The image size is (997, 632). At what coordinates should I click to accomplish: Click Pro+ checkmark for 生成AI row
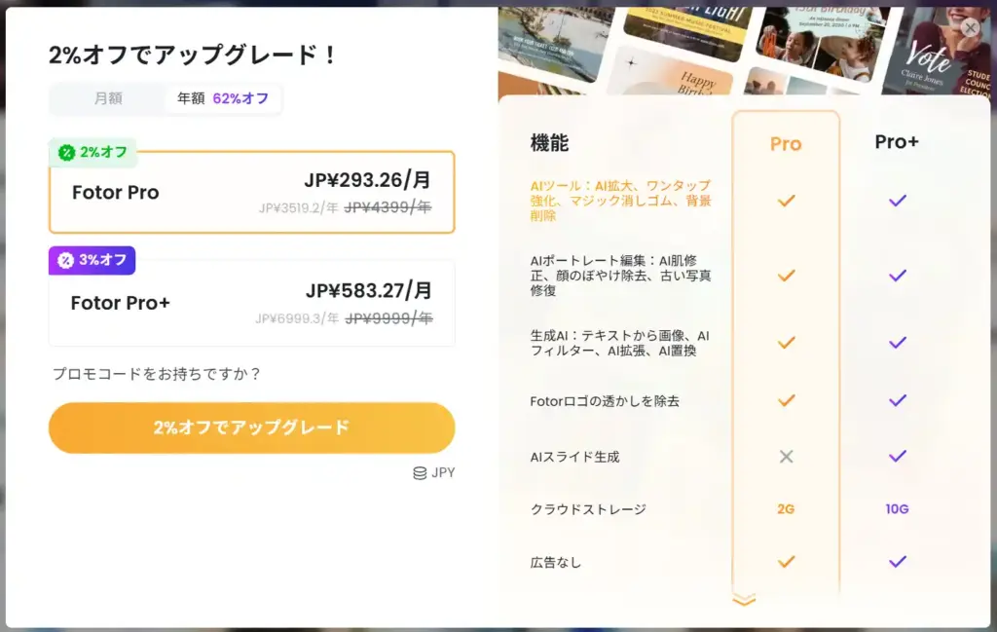pos(897,343)
